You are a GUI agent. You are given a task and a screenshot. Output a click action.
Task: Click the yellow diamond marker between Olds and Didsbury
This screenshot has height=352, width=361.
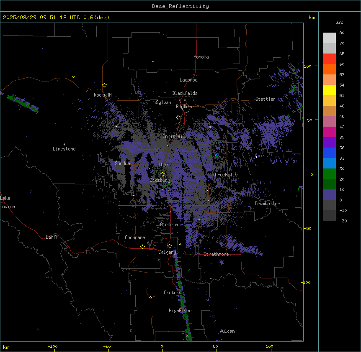163,174
